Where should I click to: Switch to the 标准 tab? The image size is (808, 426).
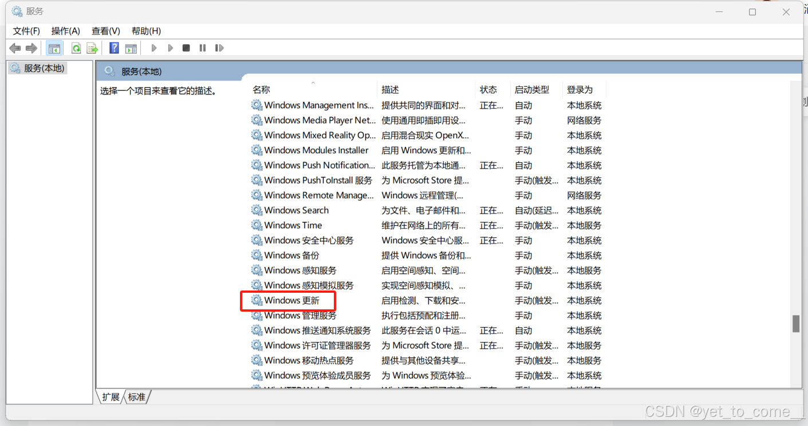[136, 397]
